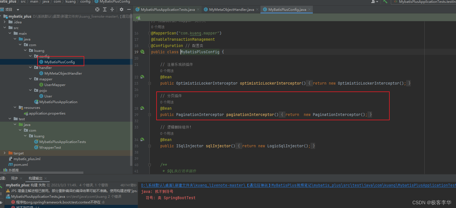
Task: Select MyMetaObjectHandler in project tree
Action: (x=63, y=73)
